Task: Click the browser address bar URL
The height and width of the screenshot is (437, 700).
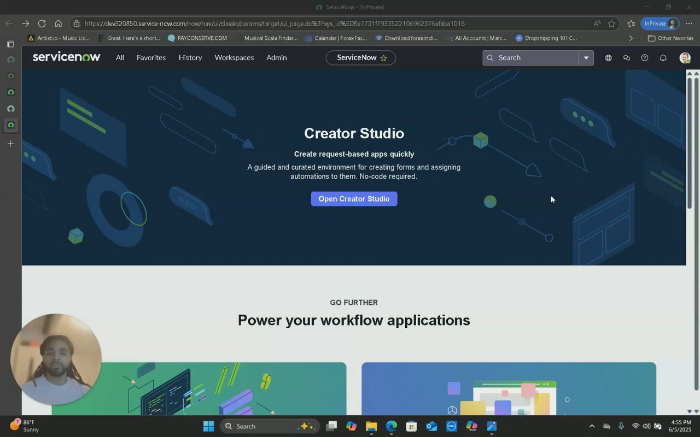Action: [x=275, y=23]
